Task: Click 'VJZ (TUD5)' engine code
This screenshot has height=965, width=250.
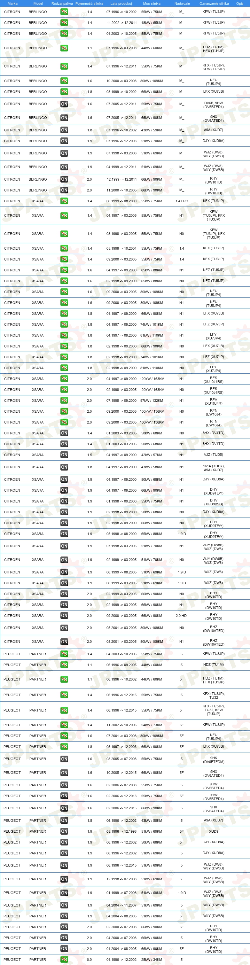Action: (214, 455)
